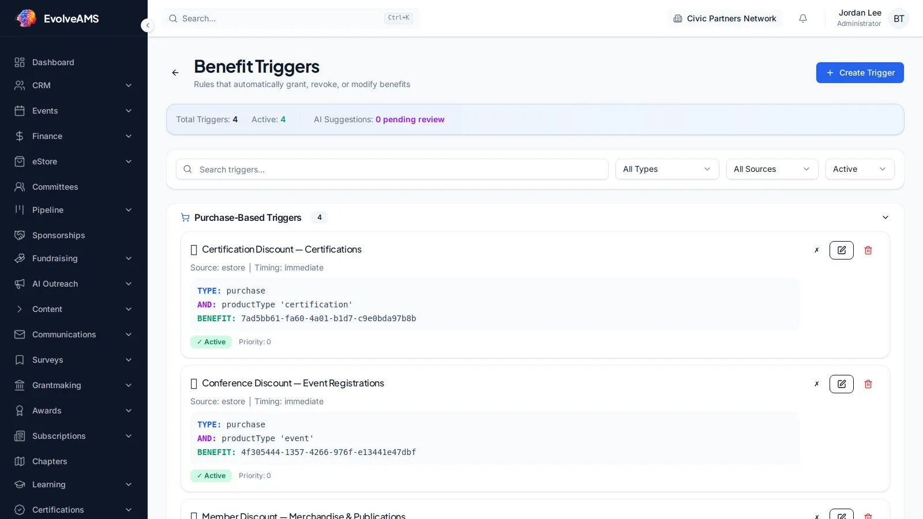This screenshot has width=923, height=519.
Task: Click the shopping cart icon beside Purchase-Based Triggers
Action: coord(185,217)
